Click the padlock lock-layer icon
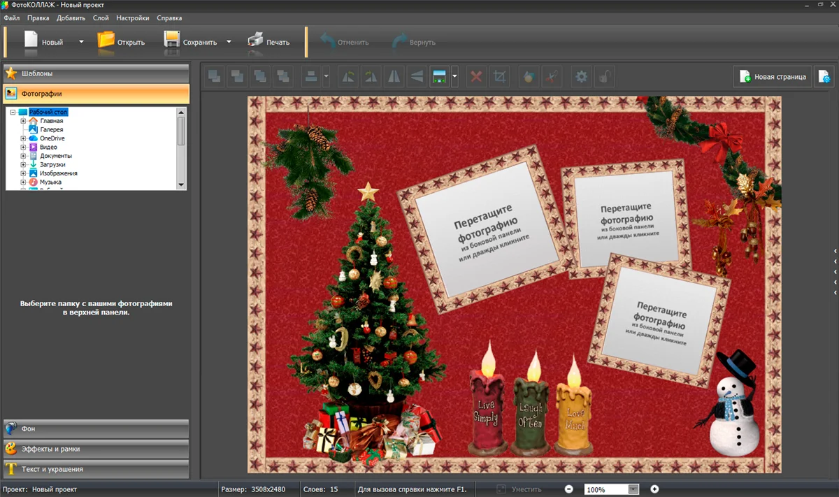The width and height of the screenshot is (839, 497). [x=603, y=77]
